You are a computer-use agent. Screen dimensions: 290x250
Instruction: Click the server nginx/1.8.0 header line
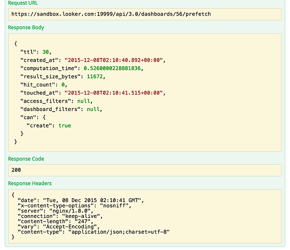point(55,211)
